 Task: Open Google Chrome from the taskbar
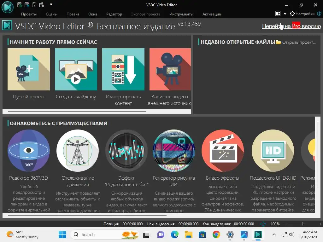pyautogui.click(x=216, y=234)
